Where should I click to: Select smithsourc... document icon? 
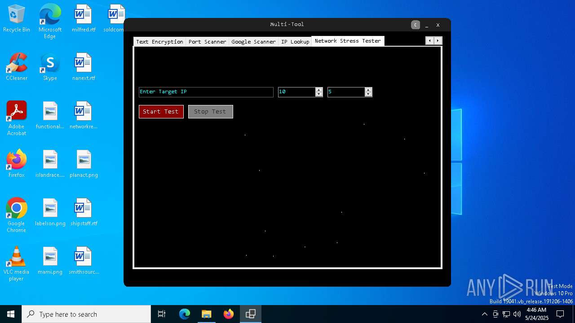click(x=84, y=261)
